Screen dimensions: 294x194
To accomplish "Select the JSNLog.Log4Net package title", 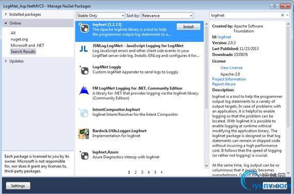I will 138,46.
